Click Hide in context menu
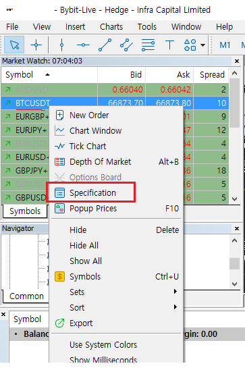This screenshot has height=370, width=245. (x=116, y=230)
